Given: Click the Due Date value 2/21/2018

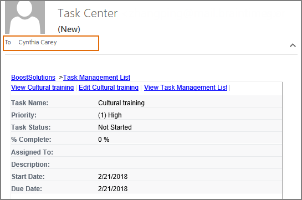Looking at the screenshot, I should point(112,189).
